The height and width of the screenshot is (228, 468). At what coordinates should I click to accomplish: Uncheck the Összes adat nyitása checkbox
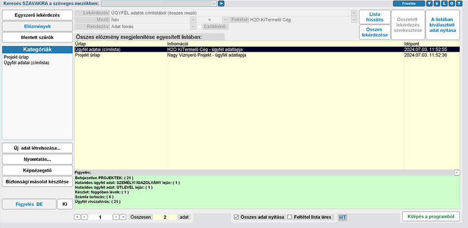click(236, 217)
